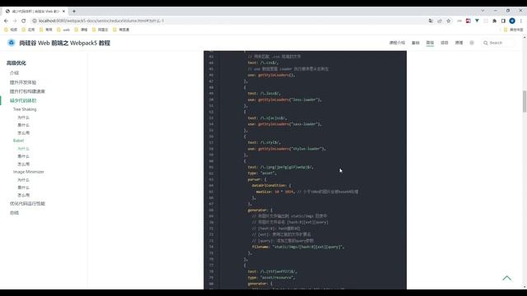Click the address bar URL

click(101, 21)
